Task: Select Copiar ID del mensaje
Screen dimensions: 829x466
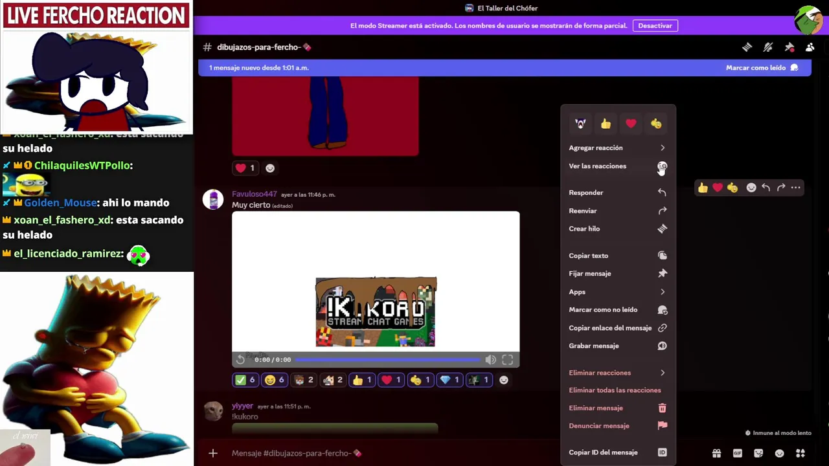Action: (x=618, y=453)
